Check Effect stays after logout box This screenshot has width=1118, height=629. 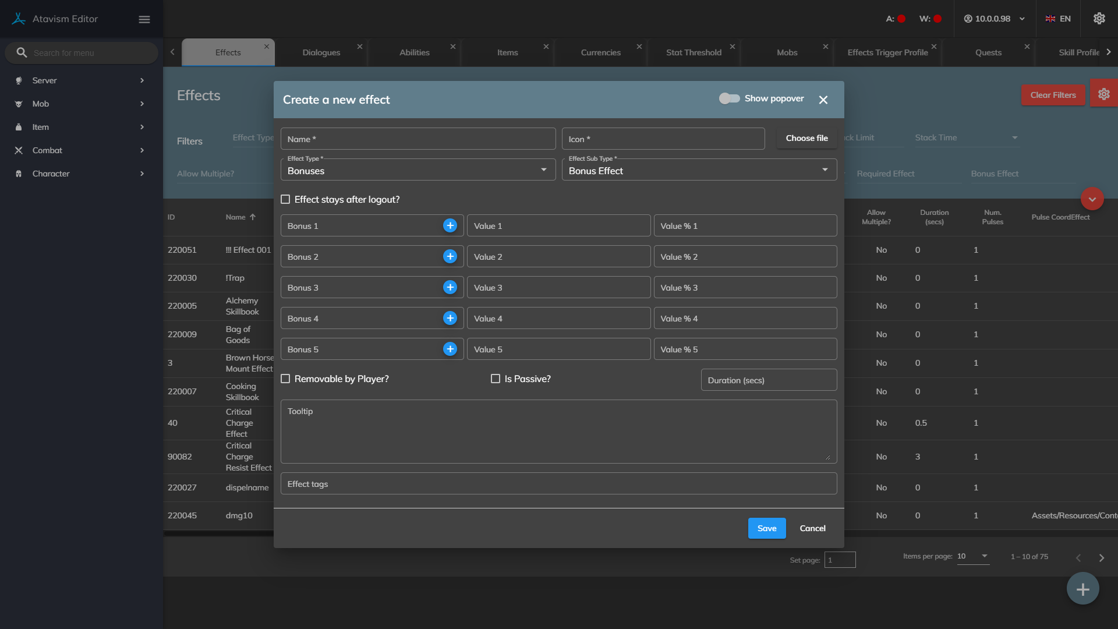285,199
